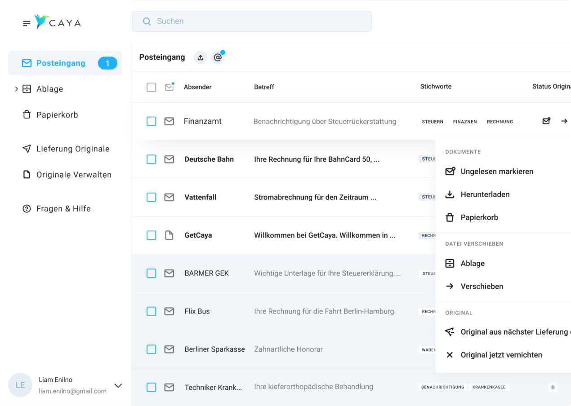
Task: Click the @ email icon beside Posteingang heading
Action: click(x=218, y=57)
